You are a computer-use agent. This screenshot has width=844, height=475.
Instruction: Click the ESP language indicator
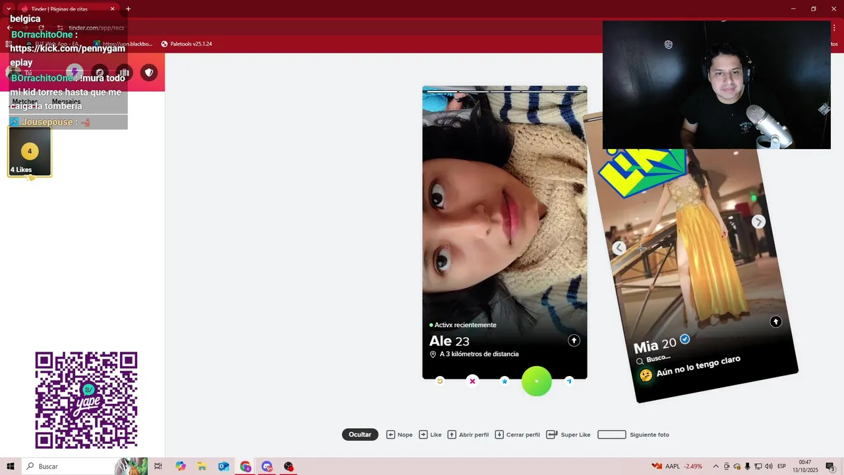pyautogui.click(x=781, y=466)
